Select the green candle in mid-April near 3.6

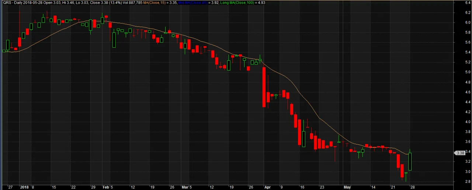[303, 139]
